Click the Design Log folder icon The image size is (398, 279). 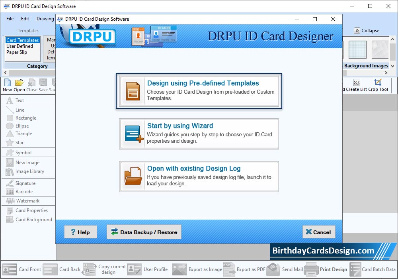pyautogui.click(x=133, y=176)
